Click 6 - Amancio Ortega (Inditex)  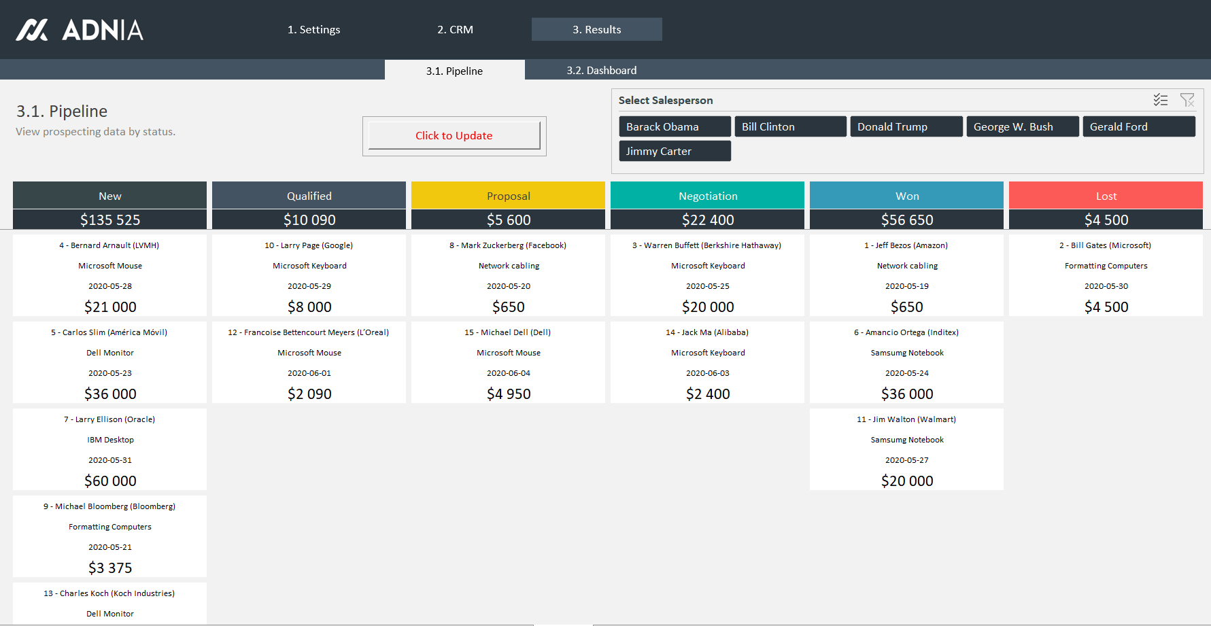(x=906, y=332)
